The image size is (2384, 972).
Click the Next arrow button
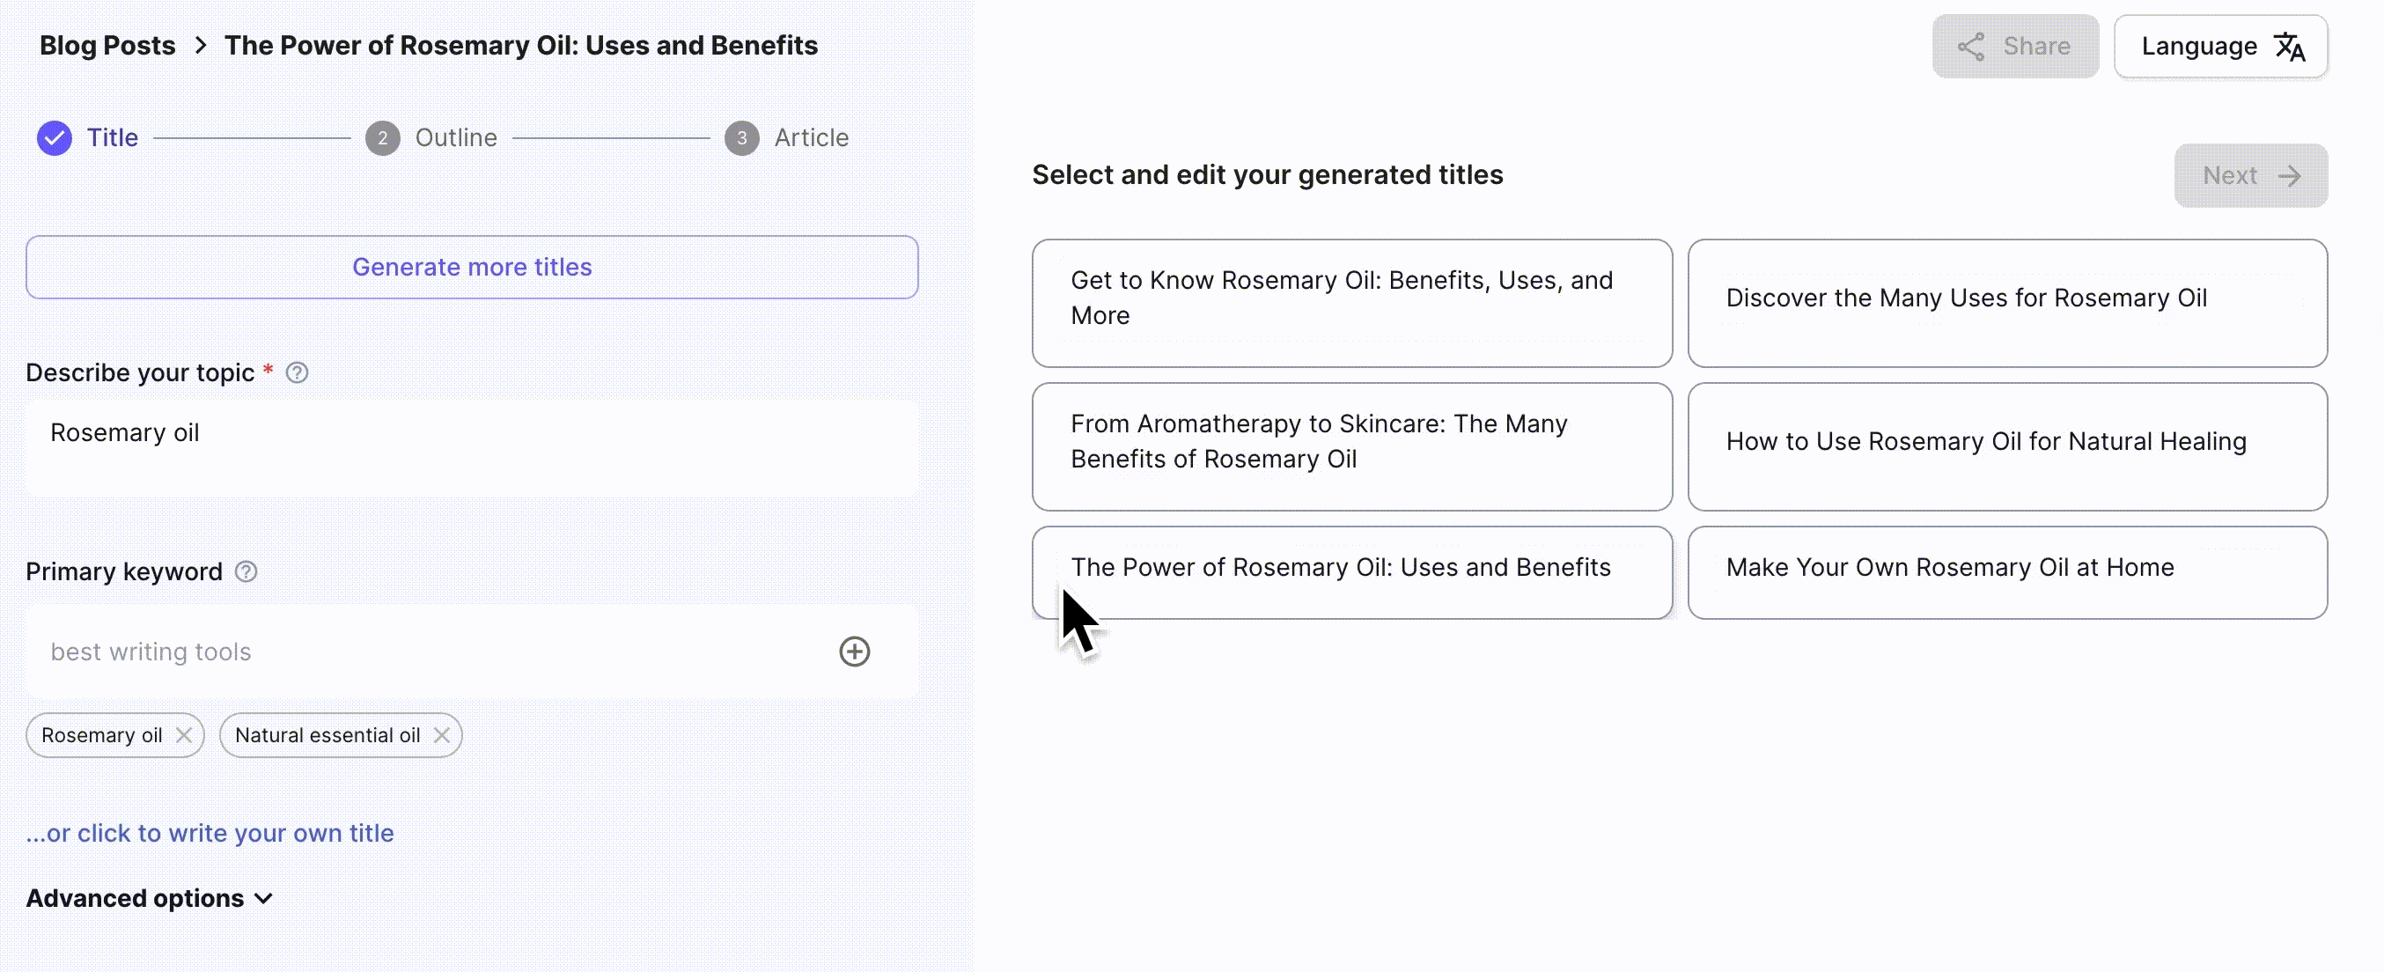click(2250, 176)
